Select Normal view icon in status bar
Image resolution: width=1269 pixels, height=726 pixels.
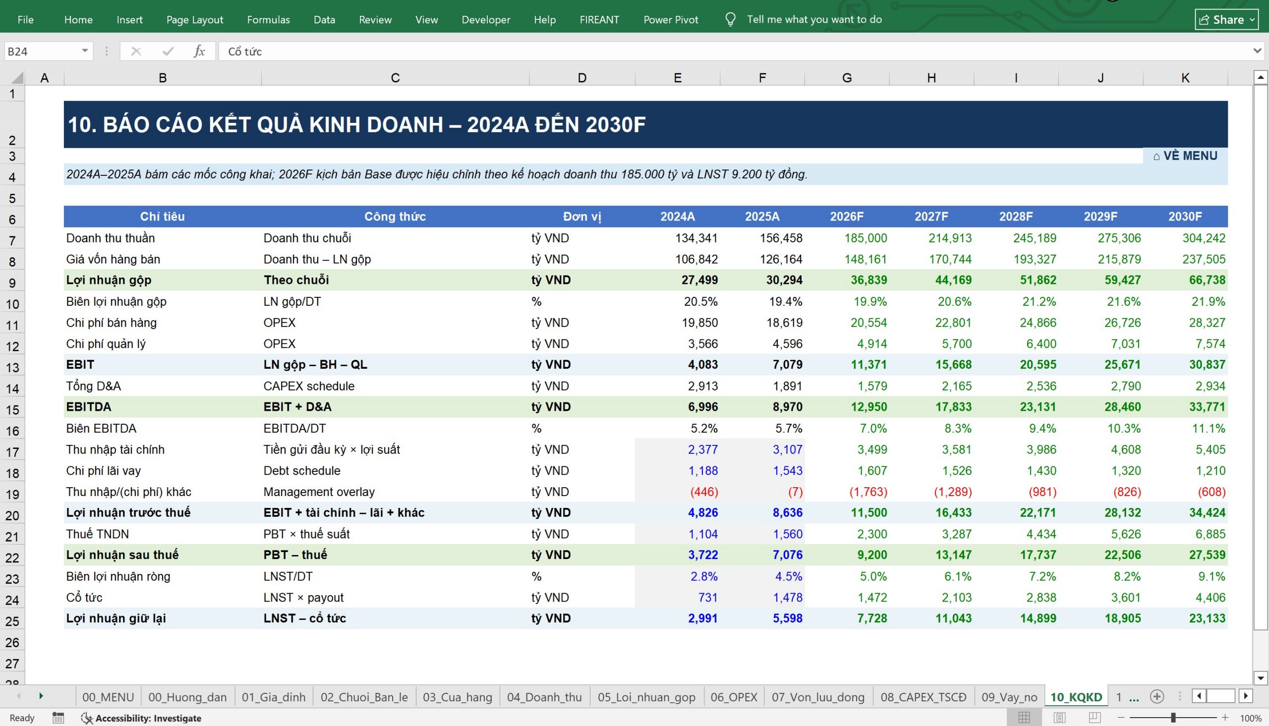pyautogui.click(x=1024, y=718)
